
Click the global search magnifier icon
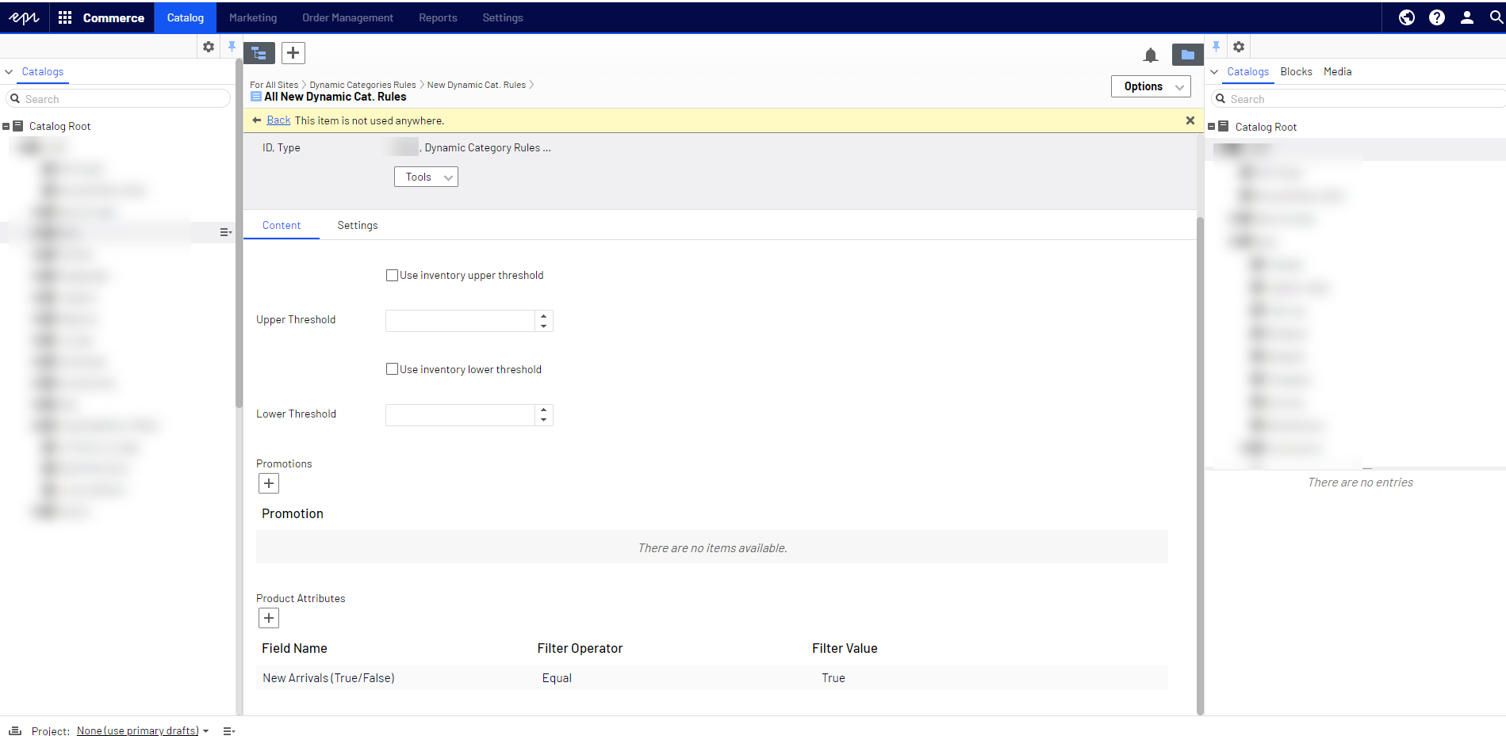click(1496, 17)
